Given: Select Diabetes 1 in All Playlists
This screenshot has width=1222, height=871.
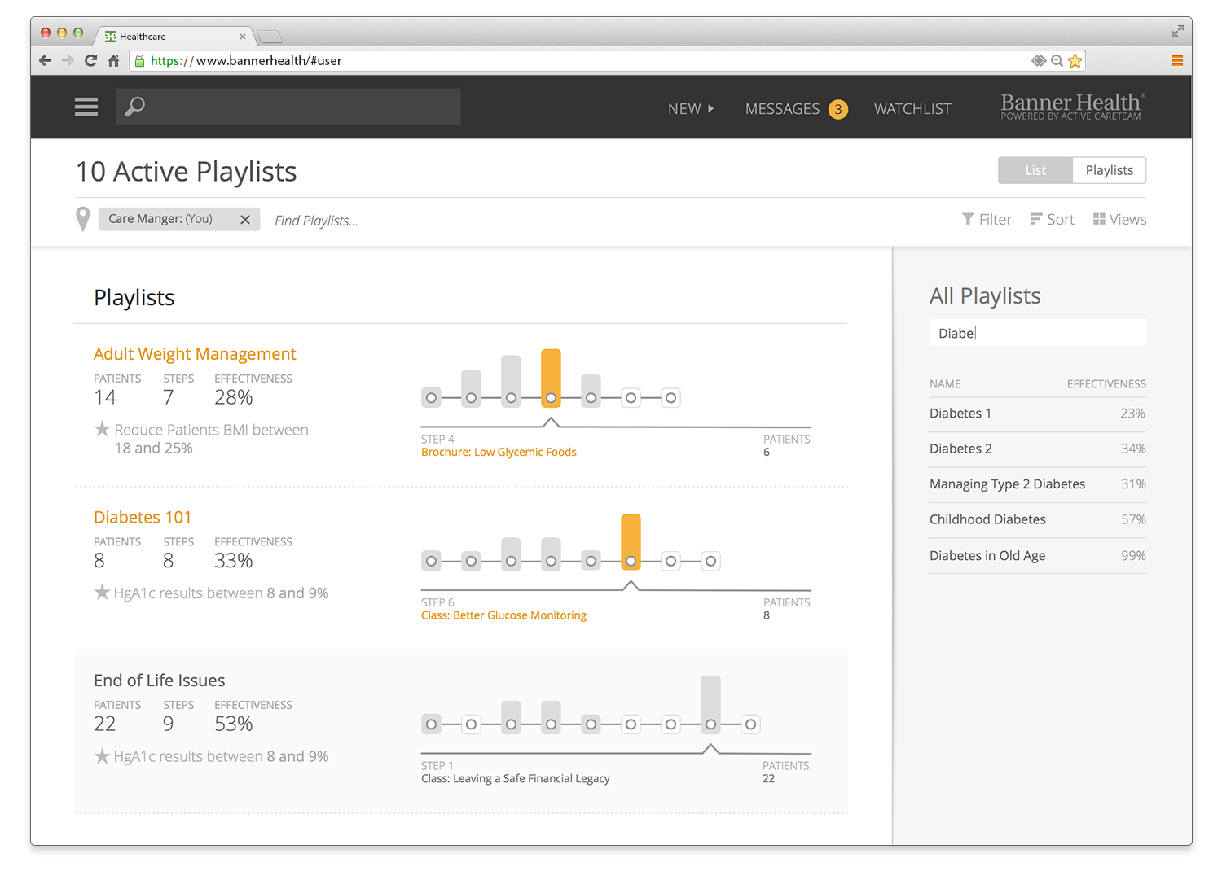Looking at the screenshot, I should (x=1038, y=414).
